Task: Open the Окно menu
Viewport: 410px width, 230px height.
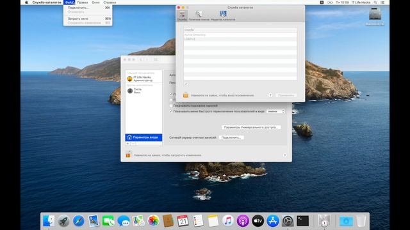Action: pos(95,3)
